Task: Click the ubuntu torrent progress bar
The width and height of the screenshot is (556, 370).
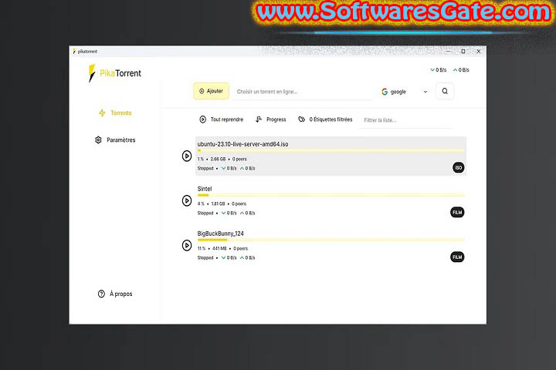Action: (331, 150)
